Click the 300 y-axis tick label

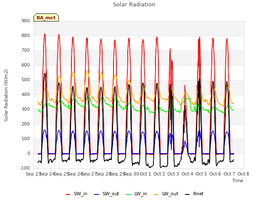26,109
